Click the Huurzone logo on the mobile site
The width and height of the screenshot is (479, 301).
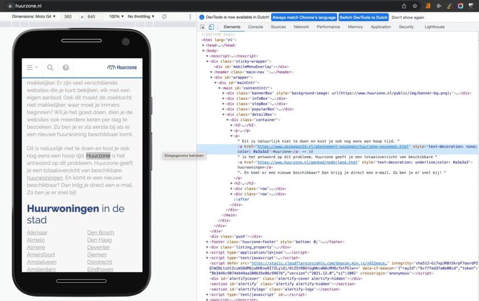click(x=122, y=67)
